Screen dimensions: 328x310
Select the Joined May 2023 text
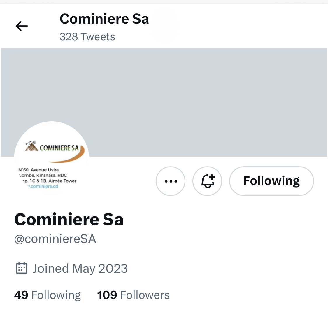point(80,268)
